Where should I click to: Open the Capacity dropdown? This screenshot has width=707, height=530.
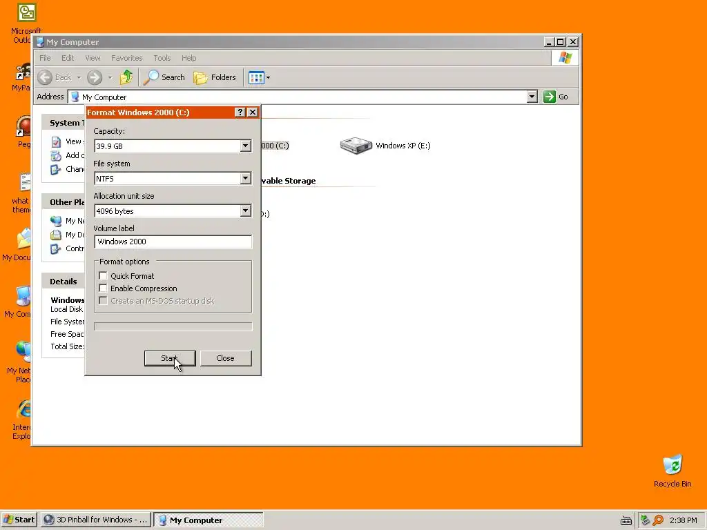(x=245, y=146)
